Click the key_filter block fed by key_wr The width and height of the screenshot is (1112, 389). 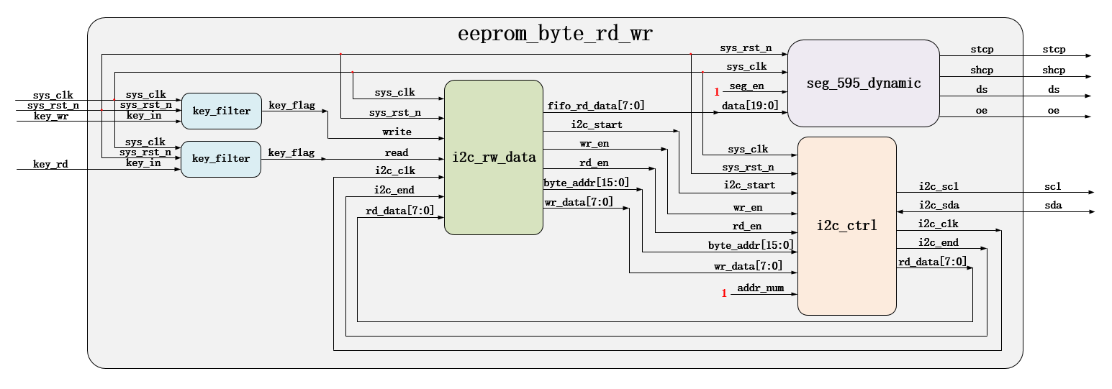pyautogui.click(x=222, y=111)
